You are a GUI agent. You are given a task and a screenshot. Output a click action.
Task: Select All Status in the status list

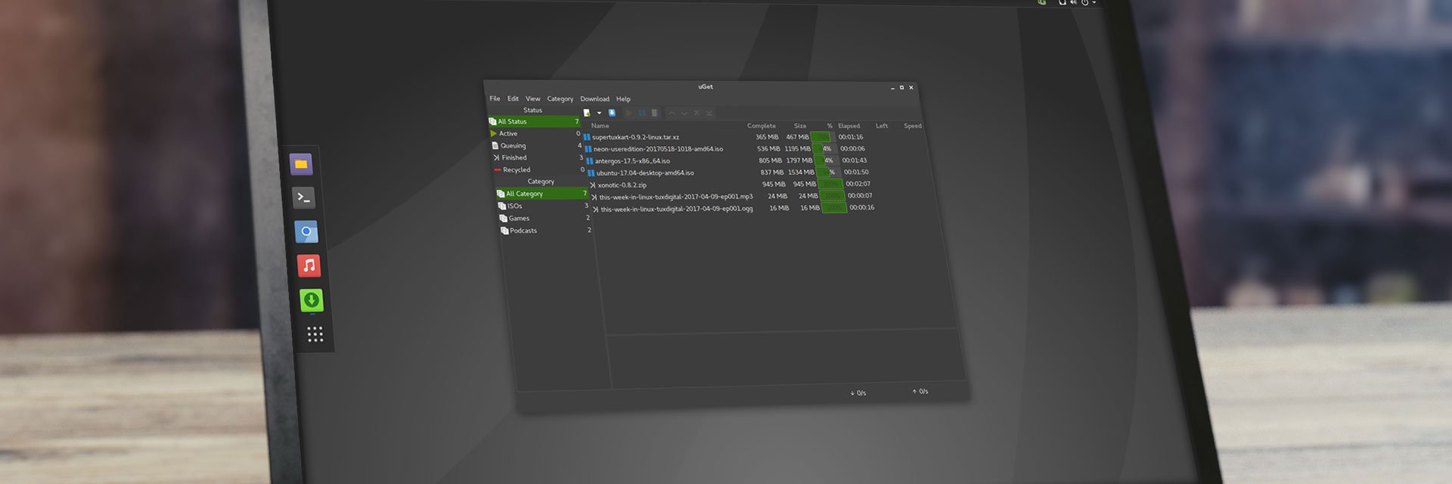coord(534,121)
